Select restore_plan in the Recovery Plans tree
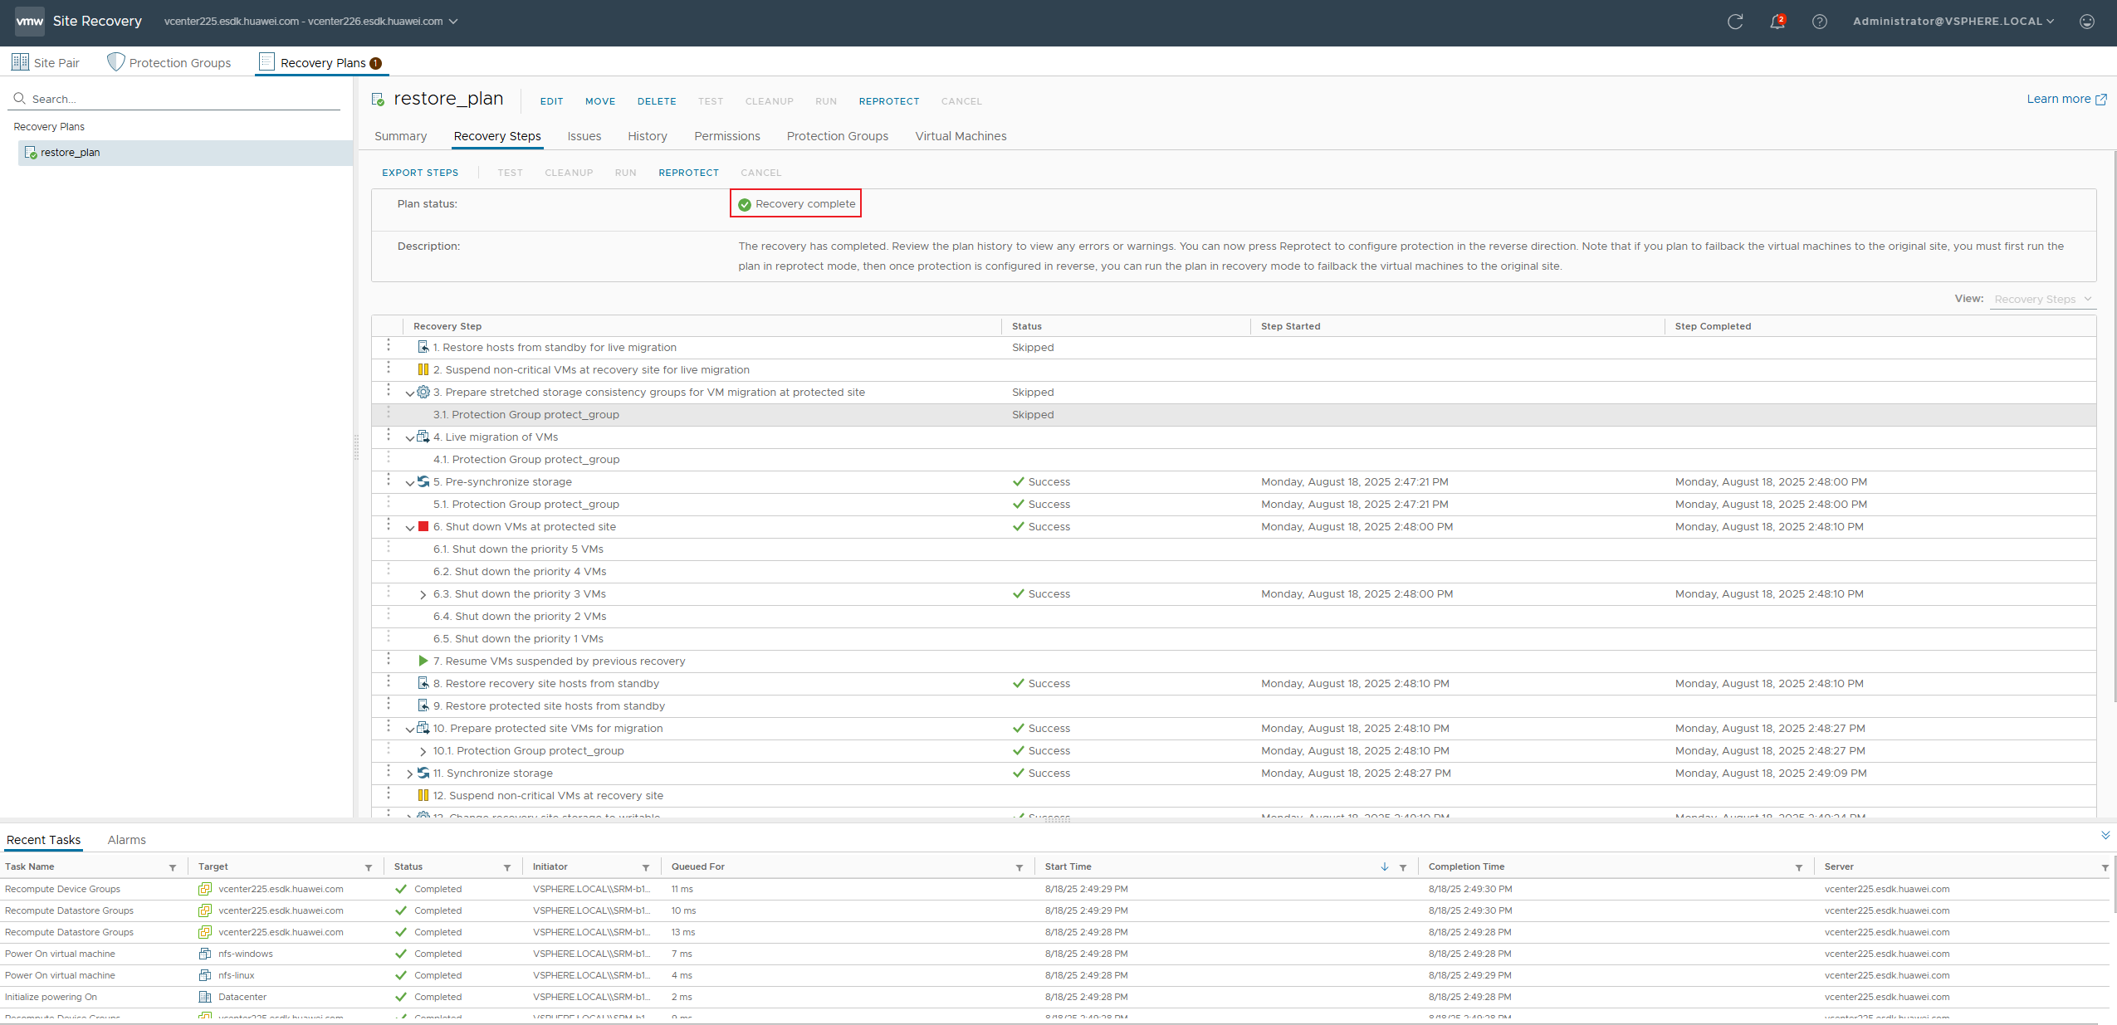Image resolution: width=2117 pixels, height=1025 pixels. point(186,153)
